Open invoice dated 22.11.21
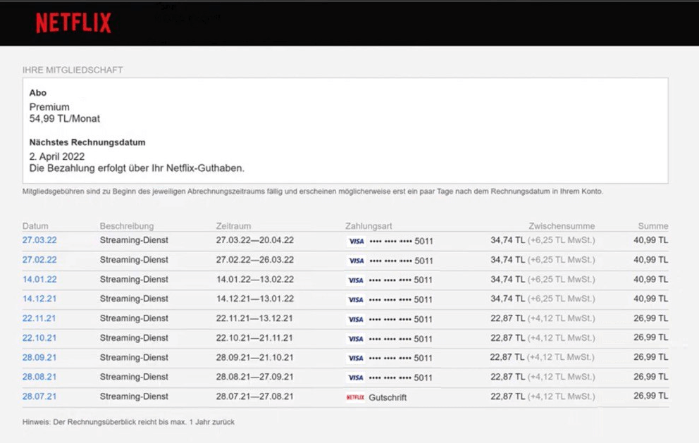This screenshot has height=443, width=699. point(39,318)
